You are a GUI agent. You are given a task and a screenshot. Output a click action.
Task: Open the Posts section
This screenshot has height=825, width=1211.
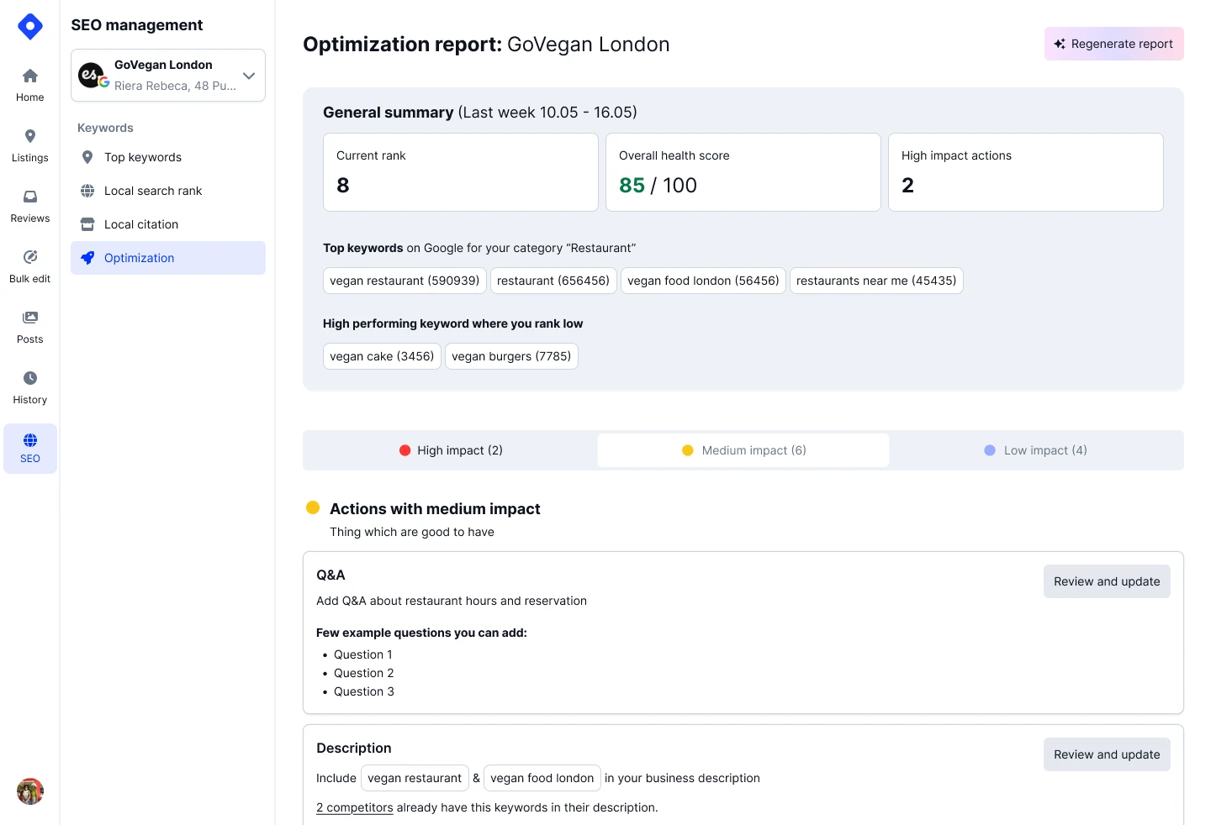coord(29,325)
